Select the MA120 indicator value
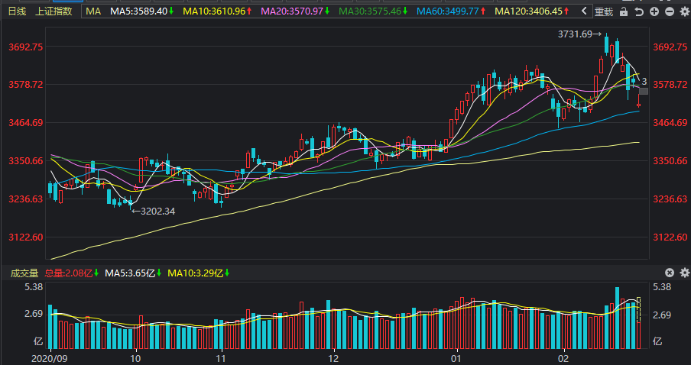This screenshot has height=365, width=691. coord(532,11)
